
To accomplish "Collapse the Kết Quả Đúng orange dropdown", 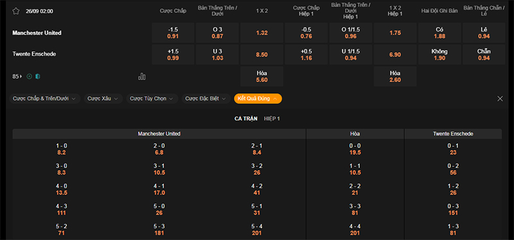I will (258, 99).
